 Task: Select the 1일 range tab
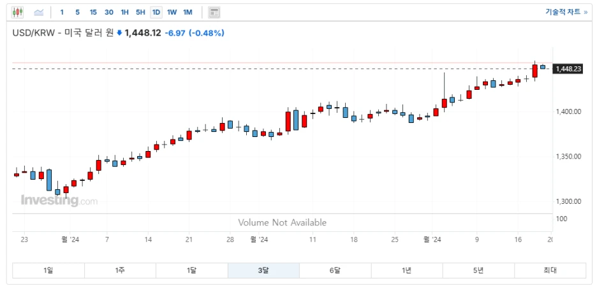(x=48, y=271)
